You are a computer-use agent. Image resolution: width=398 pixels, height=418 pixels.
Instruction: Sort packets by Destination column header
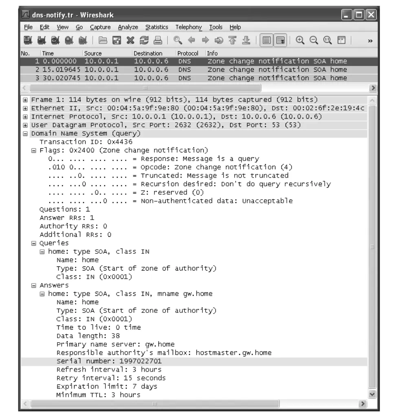point(154,53)
